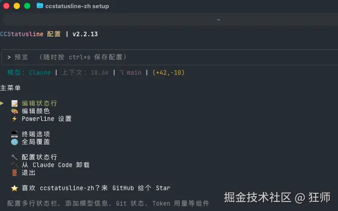Screen dimensions: 338x211
Task: Click the globe icon for 全局覆盖
Action: pyautogui.click(x=14, y=142)
